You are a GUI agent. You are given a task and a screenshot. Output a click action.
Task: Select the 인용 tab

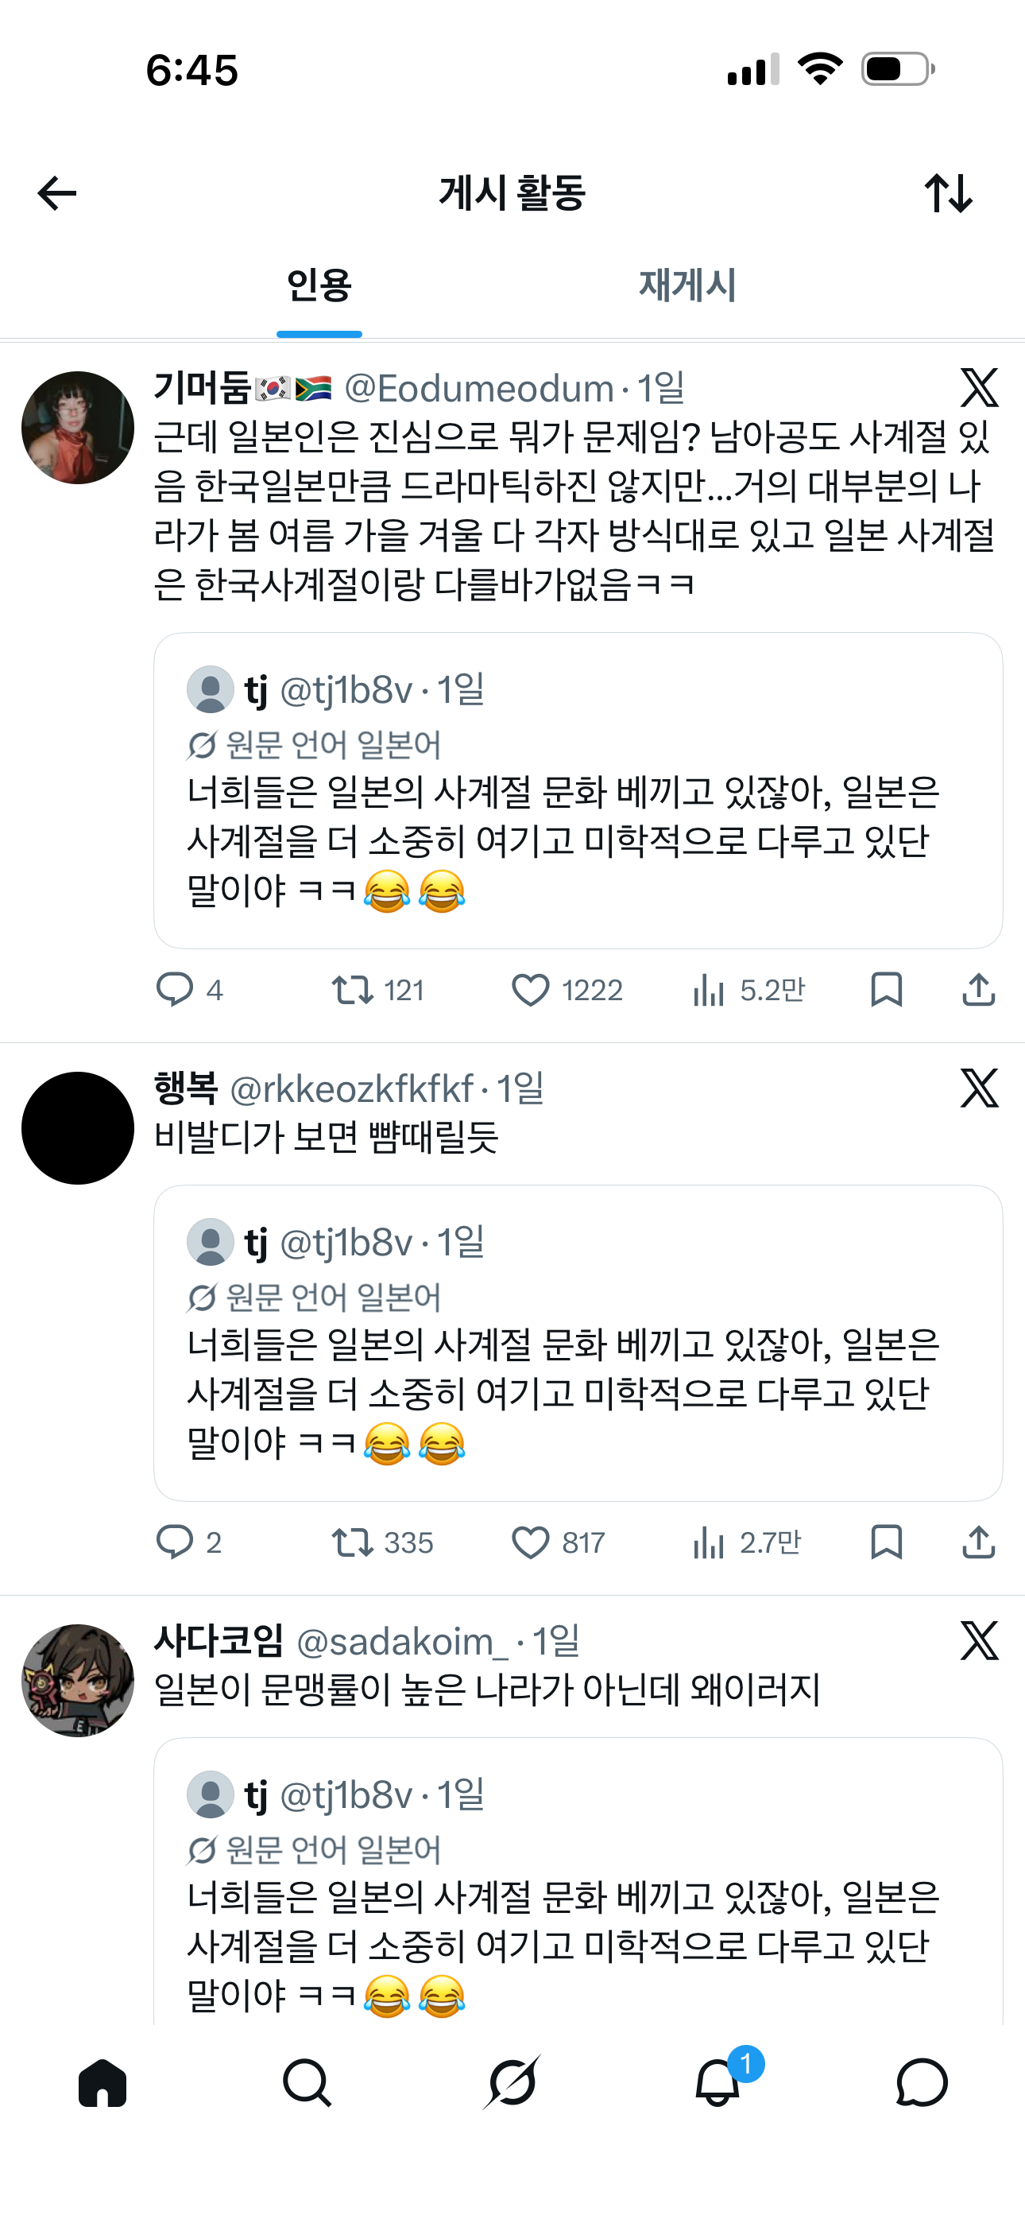click(319, 285)
